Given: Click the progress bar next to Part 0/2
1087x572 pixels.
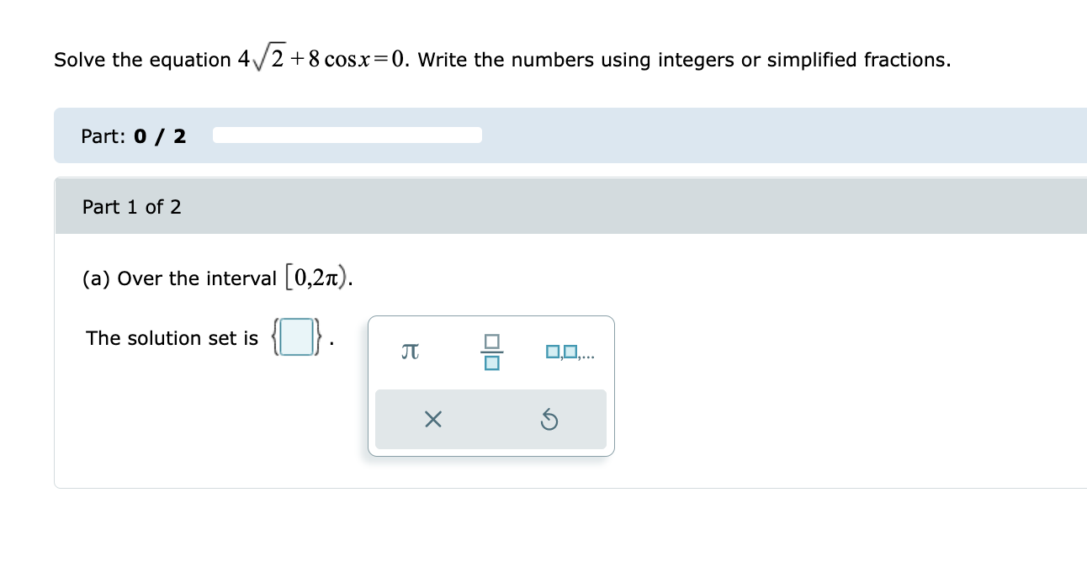Looking at the screenshot, I should [x=347, y=135].
